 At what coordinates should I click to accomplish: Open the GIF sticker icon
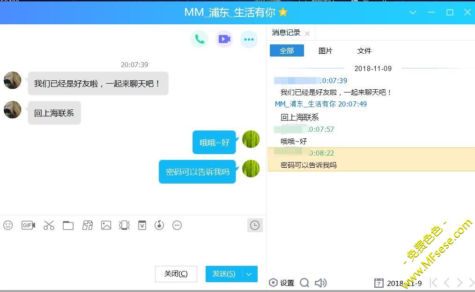[x=28, y=225]
